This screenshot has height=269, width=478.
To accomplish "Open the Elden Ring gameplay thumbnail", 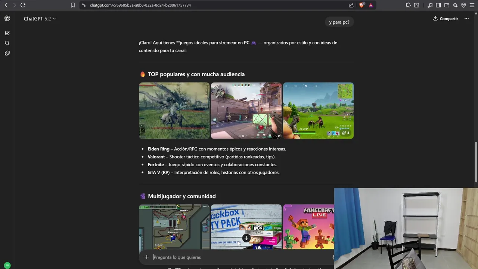I will click(x=174, y=111).
